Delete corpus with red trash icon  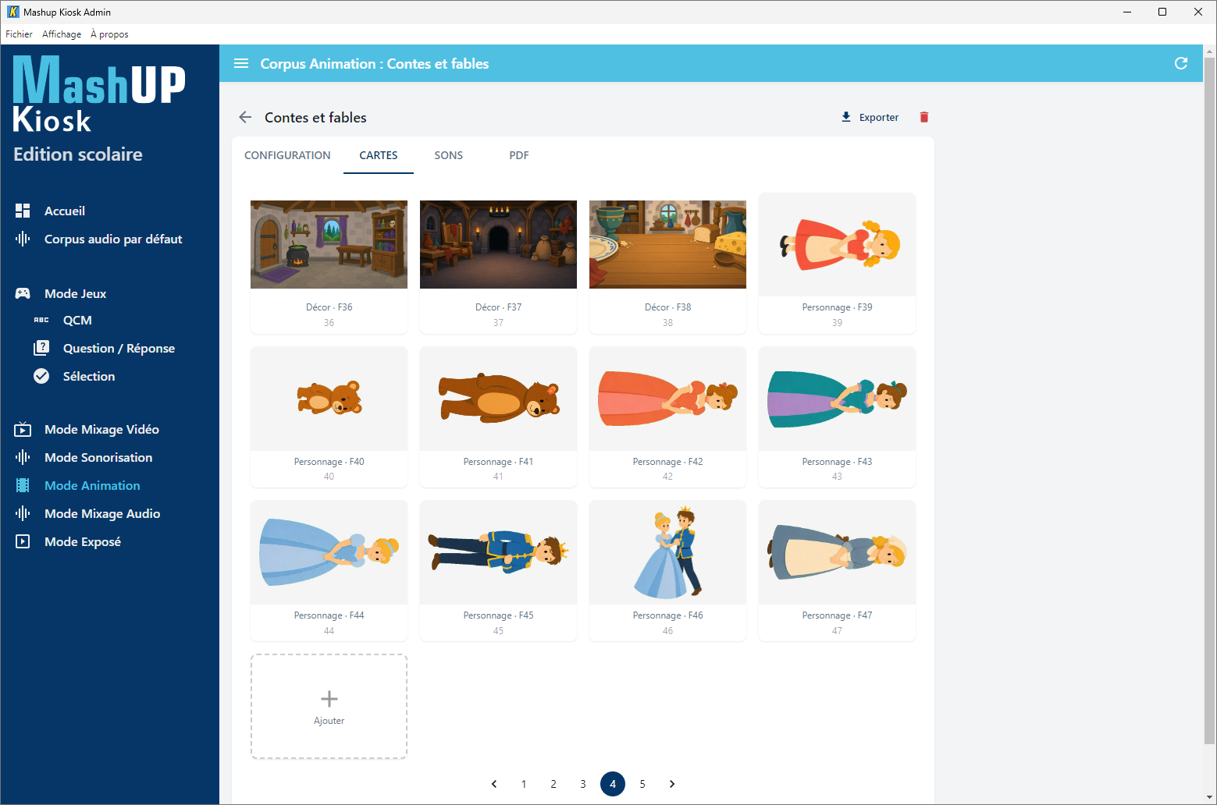pyautogui.click(x=924, y=117)
